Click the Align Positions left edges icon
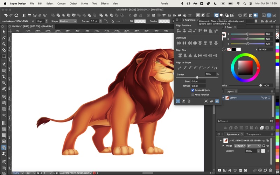 click(179, 31)
